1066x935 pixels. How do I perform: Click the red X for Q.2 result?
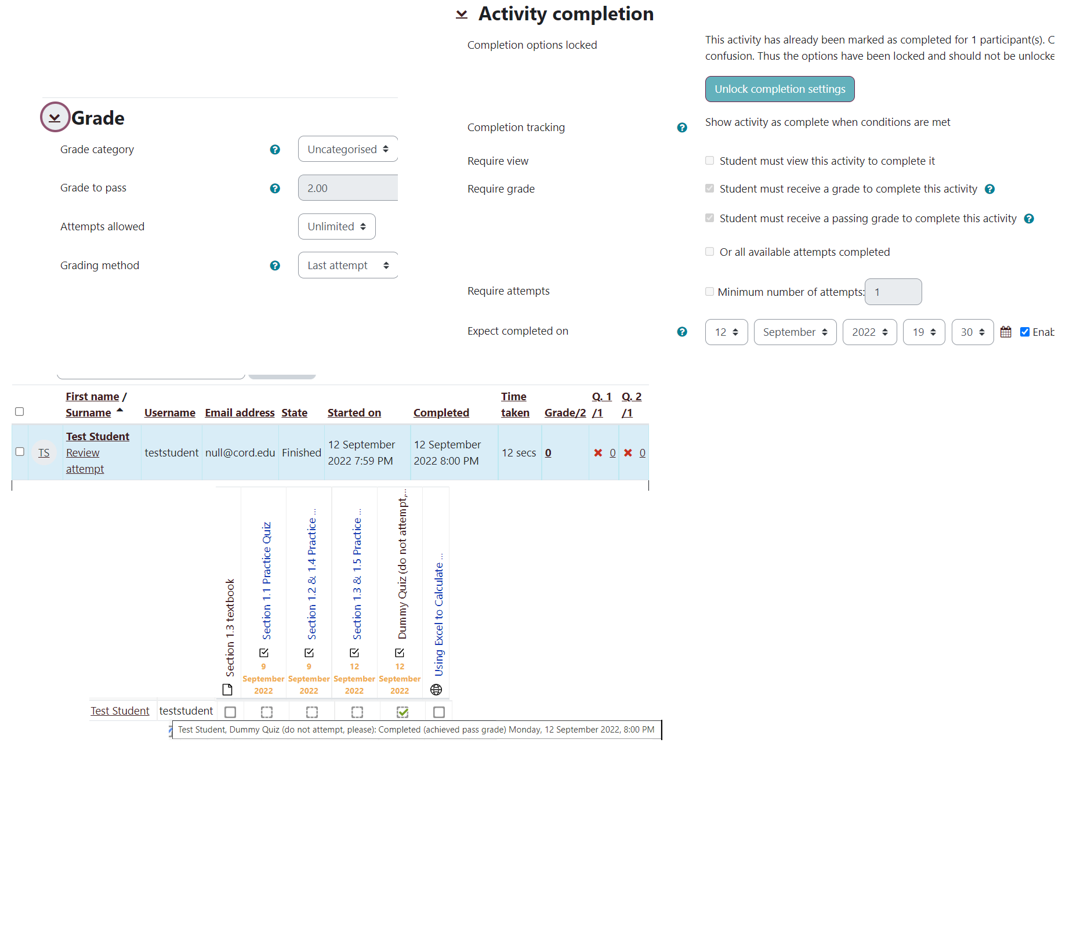tap(628, 453)
